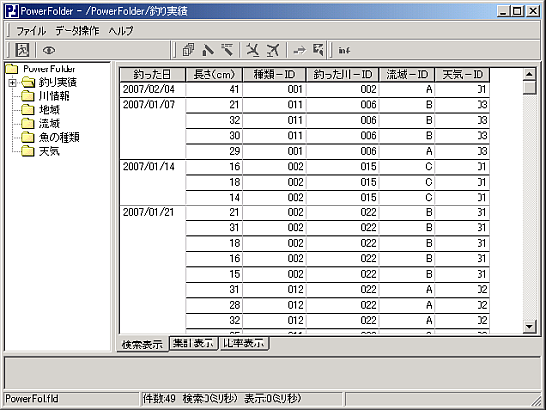Close the PowerFolder window
The width and height of the screenshot is (546, 410).
tap(533, 11)
